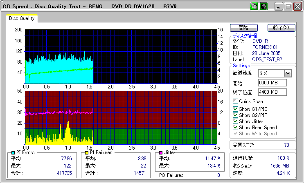304x183 pixels.
Task: Click the 終了位置 4488 MB input field
Action: (x=272, y=92)
